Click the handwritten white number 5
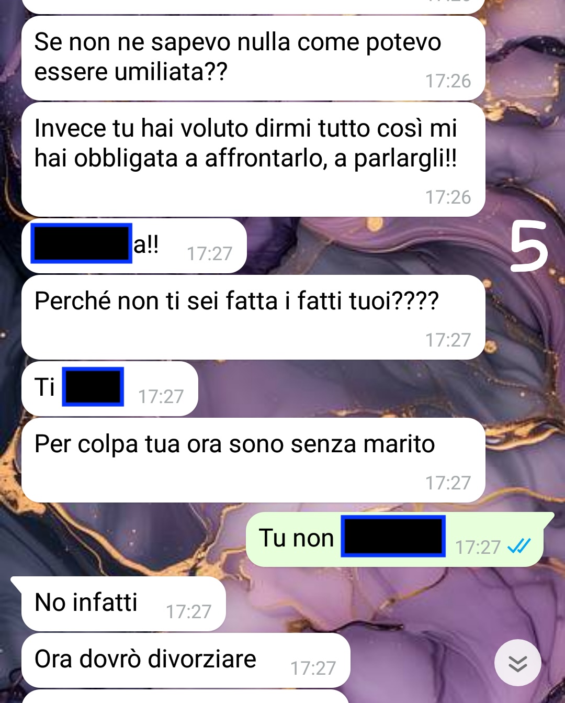This screenshot has height=703, width=565. tap(528, 246)
